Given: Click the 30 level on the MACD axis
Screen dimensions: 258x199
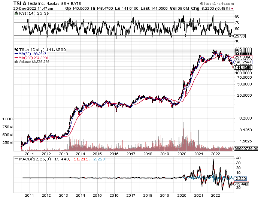Looking at the screenshot, I should coord(238,163).
